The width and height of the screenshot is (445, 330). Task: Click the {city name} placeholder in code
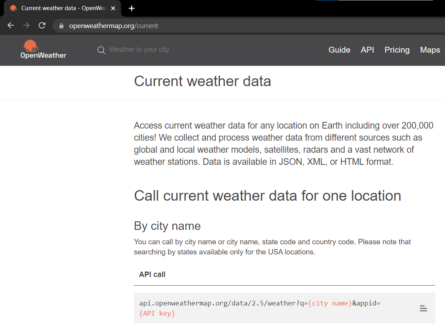pos(330,304)
